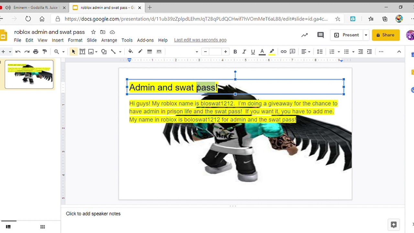Open the Text color picker

(262, 51)
